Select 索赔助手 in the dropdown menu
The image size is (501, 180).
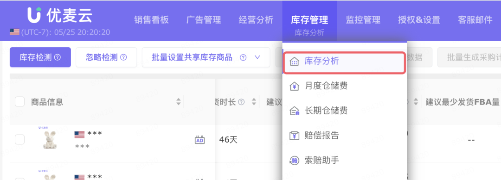pos(344,161)
